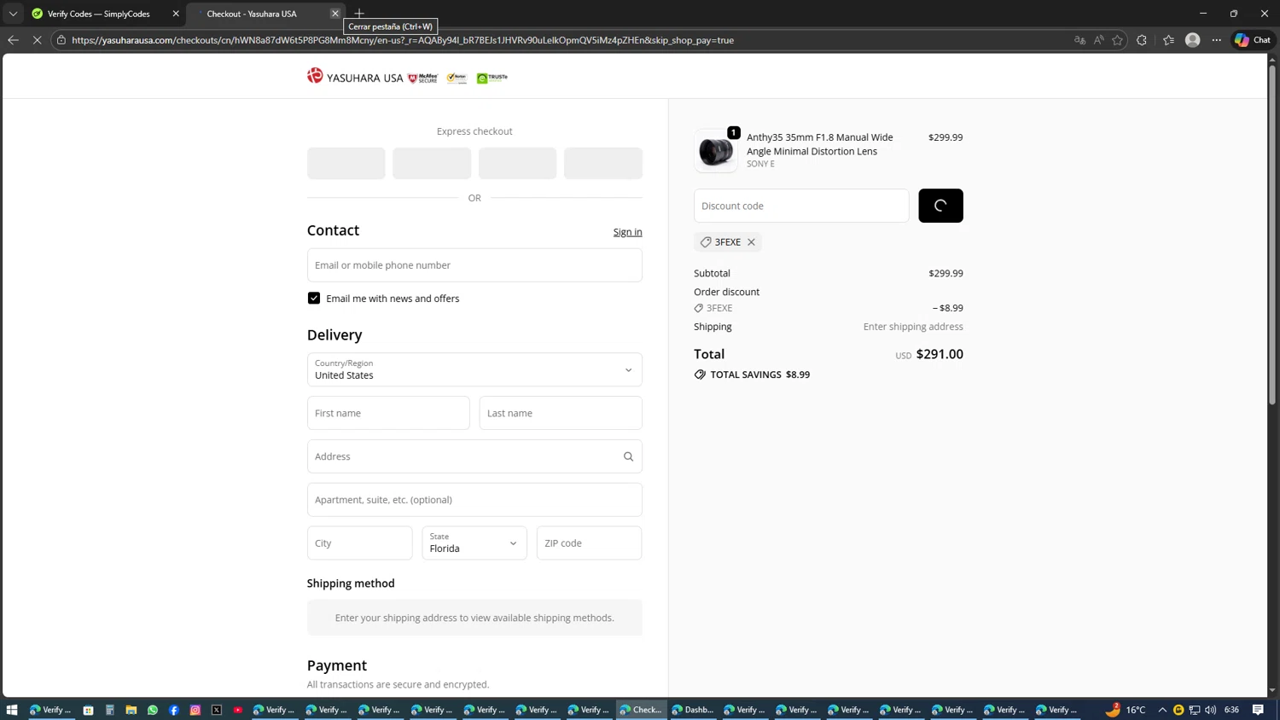Open the browser settings ellipsis menu

(x=1217, y=40)
